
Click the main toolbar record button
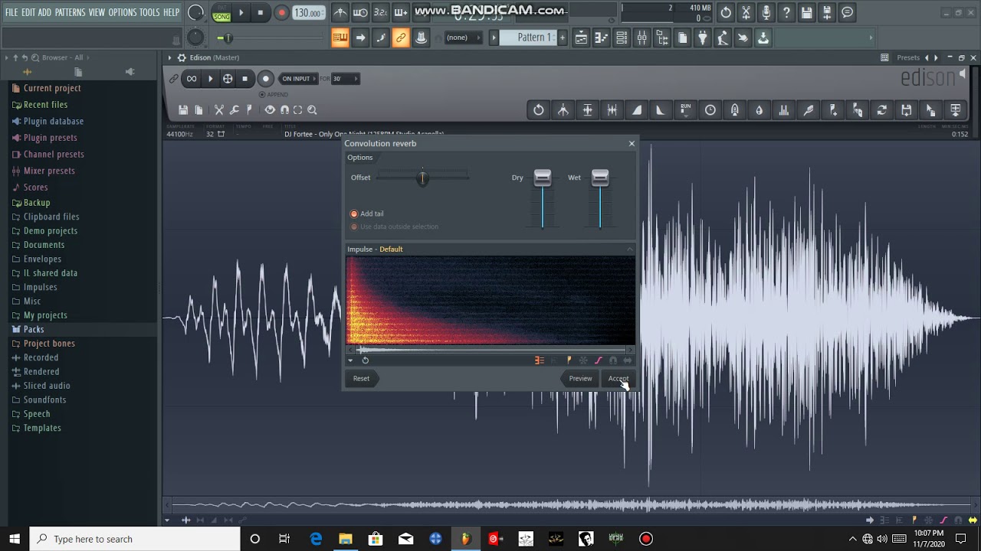(x=281, y=13)
